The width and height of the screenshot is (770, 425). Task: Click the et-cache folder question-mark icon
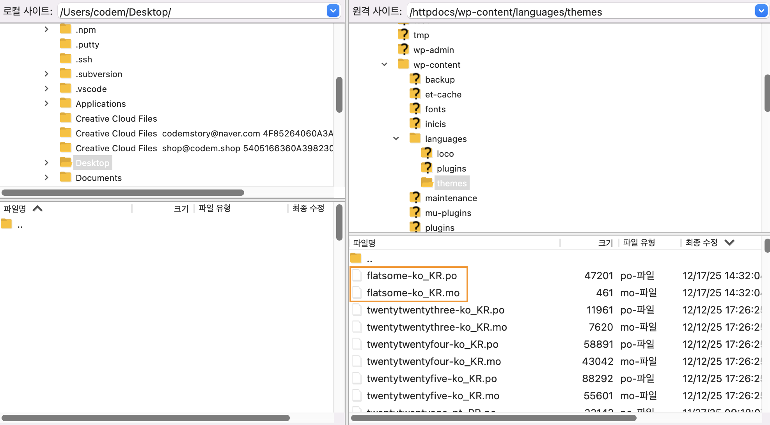click(415, 94)
